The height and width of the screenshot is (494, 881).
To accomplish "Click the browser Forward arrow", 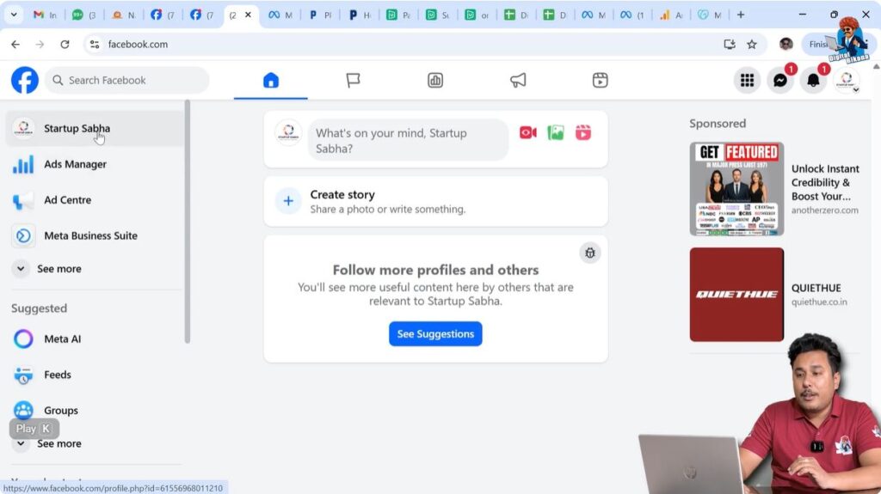I will (40, 45).
